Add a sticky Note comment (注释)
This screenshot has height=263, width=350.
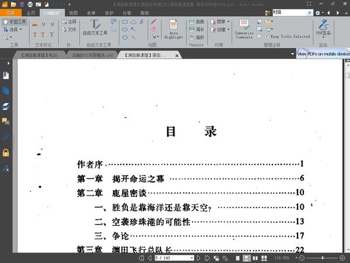[69, 22]
